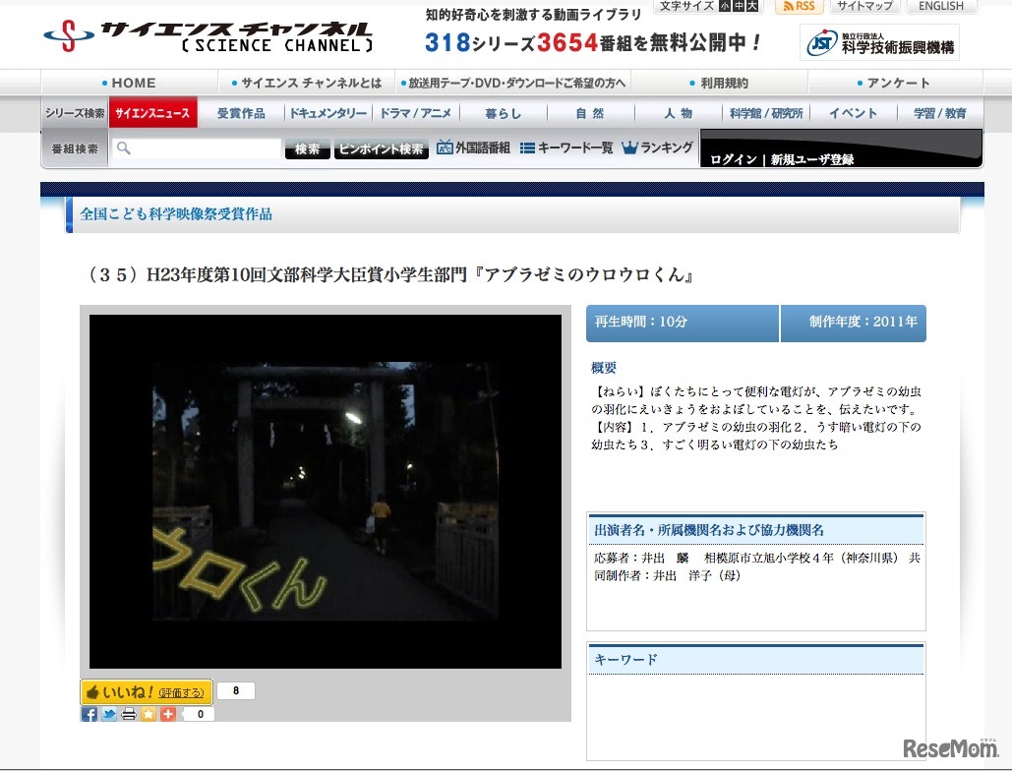Select small 小 font size

click(725, 6)
